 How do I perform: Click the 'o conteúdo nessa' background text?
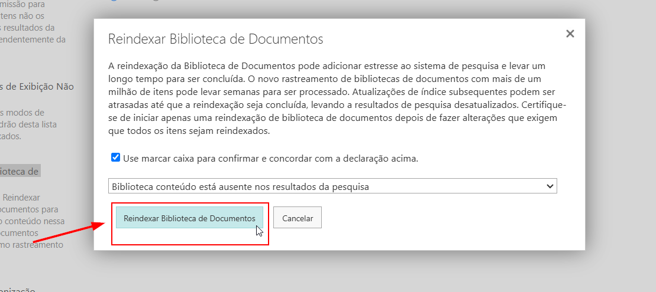[33, 221]
